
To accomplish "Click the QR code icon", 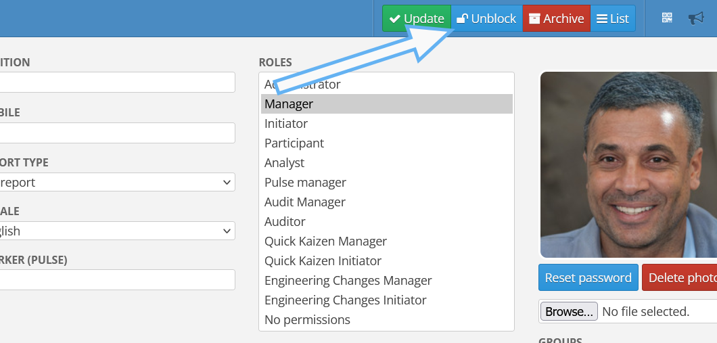I will tap(667, 18).
